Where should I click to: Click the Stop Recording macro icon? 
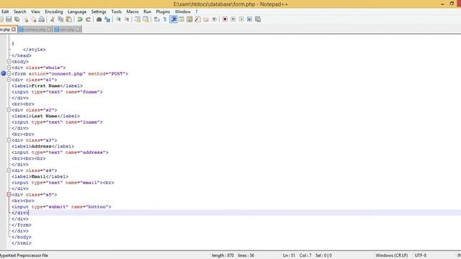point(233,19)
